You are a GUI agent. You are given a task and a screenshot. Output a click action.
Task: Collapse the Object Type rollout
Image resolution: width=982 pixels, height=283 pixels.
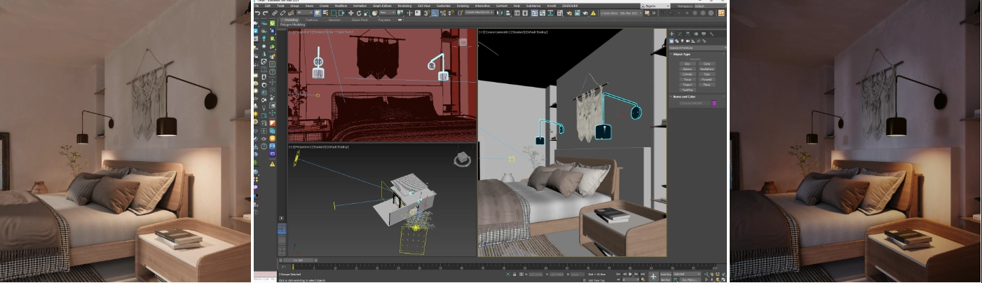[681, 54]
